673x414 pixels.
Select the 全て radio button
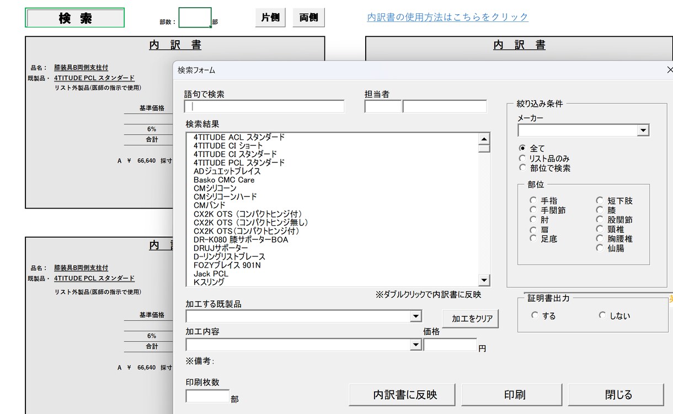(x=522, y=148)
